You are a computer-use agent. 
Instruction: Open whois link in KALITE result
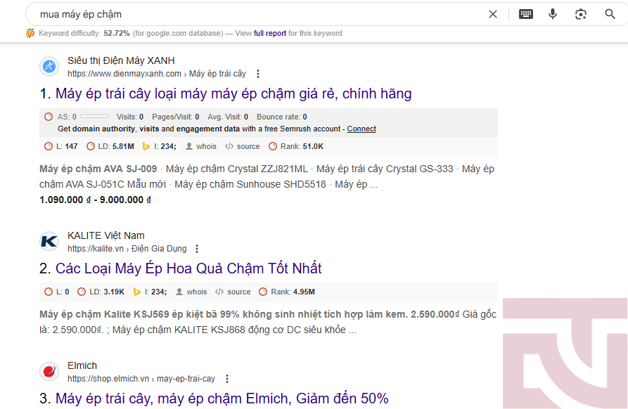tap(197, 292)
